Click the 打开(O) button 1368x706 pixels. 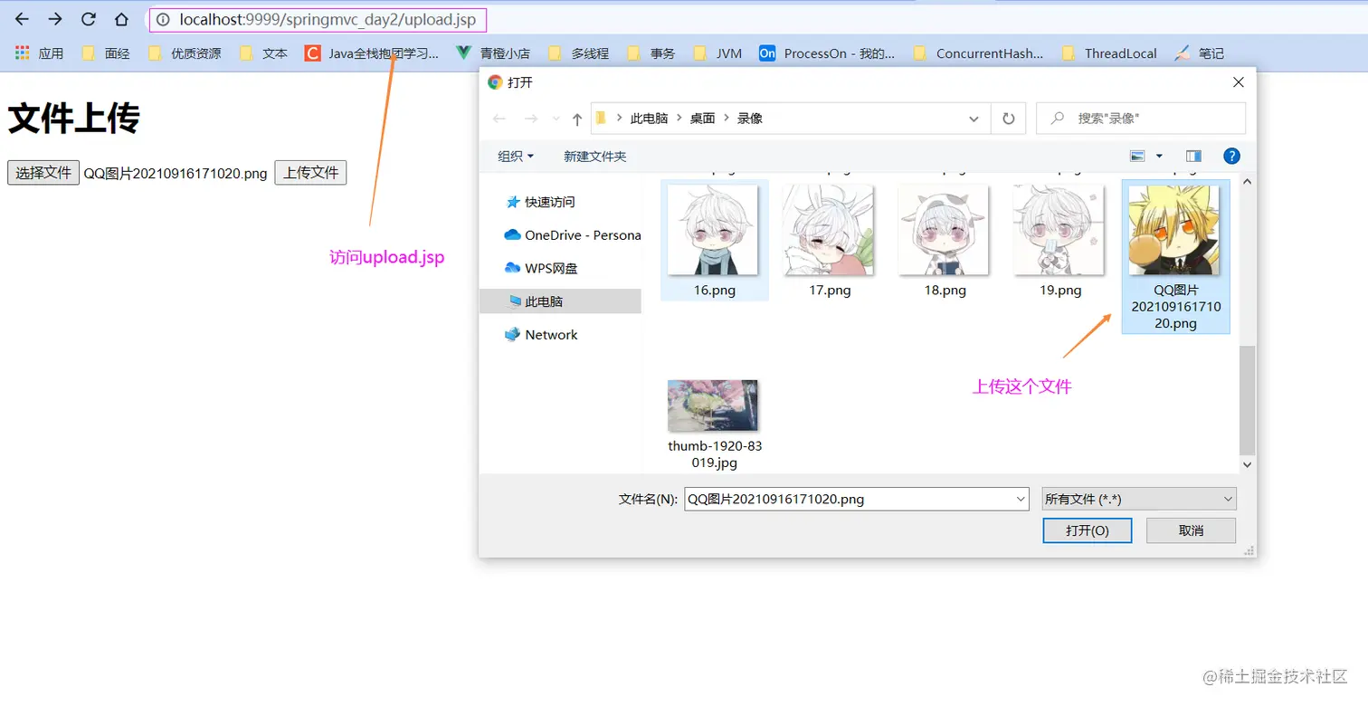(1087, 530)
